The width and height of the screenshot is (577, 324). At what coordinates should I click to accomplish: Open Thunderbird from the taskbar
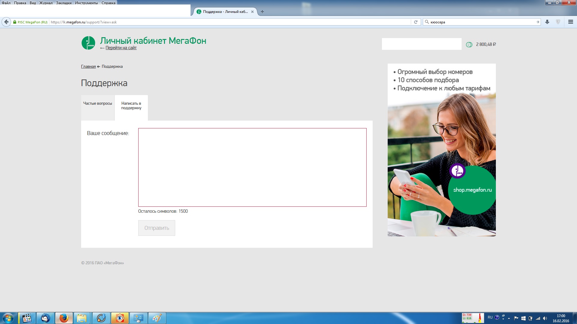45,318
